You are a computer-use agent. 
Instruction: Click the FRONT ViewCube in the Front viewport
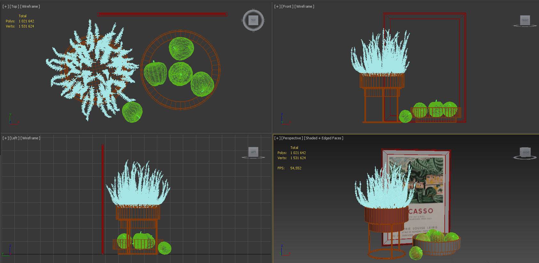pos(525,20)
